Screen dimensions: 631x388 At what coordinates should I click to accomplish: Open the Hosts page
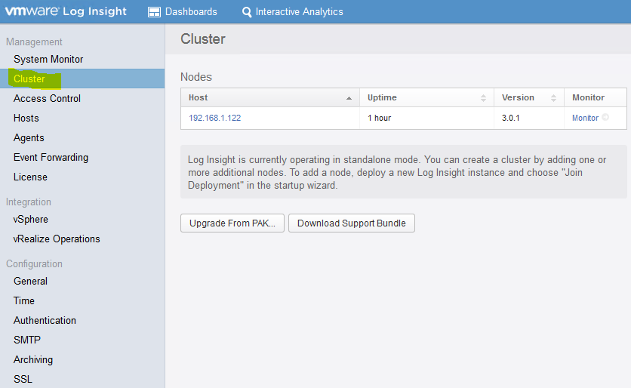tap(26, 118)
